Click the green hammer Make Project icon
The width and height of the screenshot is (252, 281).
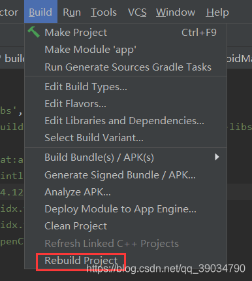33,32
